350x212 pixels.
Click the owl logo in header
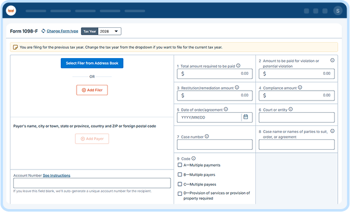[x=11, y=10]
